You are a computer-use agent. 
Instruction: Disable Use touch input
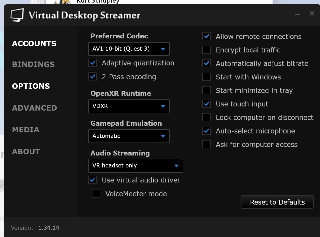[207, 104]
